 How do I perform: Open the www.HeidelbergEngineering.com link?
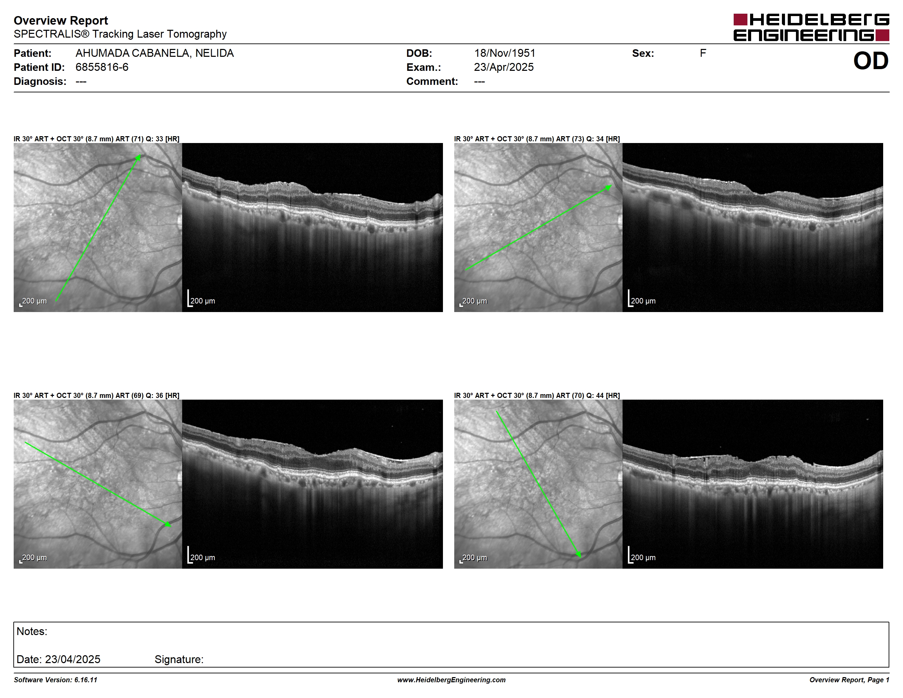451,680
